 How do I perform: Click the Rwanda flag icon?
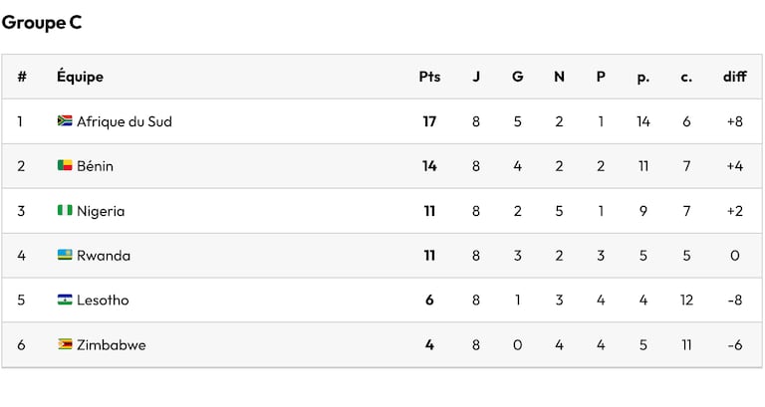[x=65, y=255]
